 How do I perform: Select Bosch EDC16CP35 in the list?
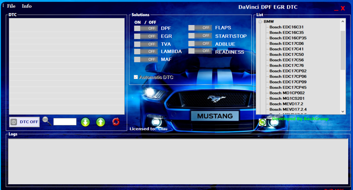(x=288, y=38)
